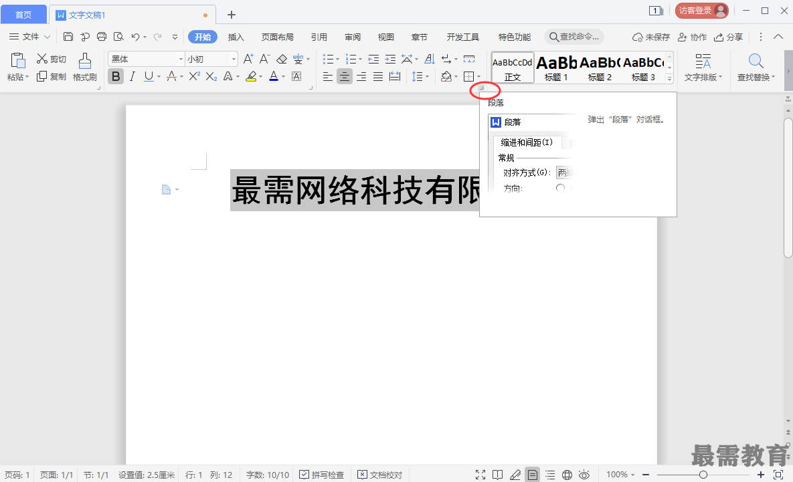The width and height of the screenshot is (793, 482).
Task: Switch to outline view in the status bar
Action: [549, 475]
